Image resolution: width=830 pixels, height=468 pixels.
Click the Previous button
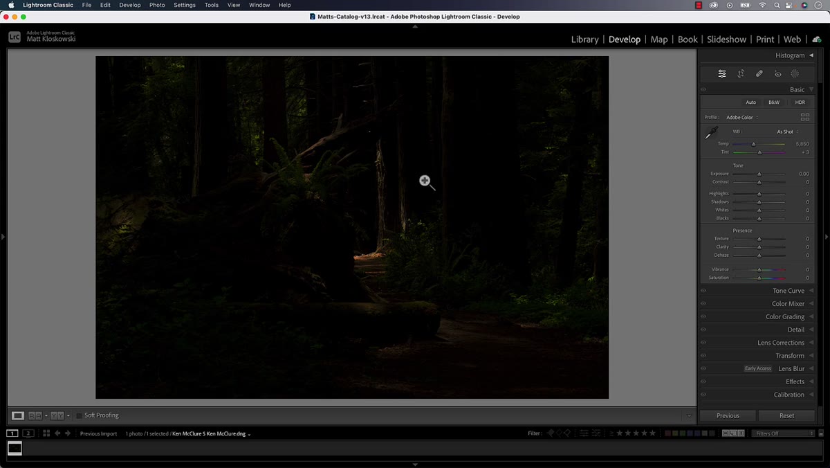728,415
